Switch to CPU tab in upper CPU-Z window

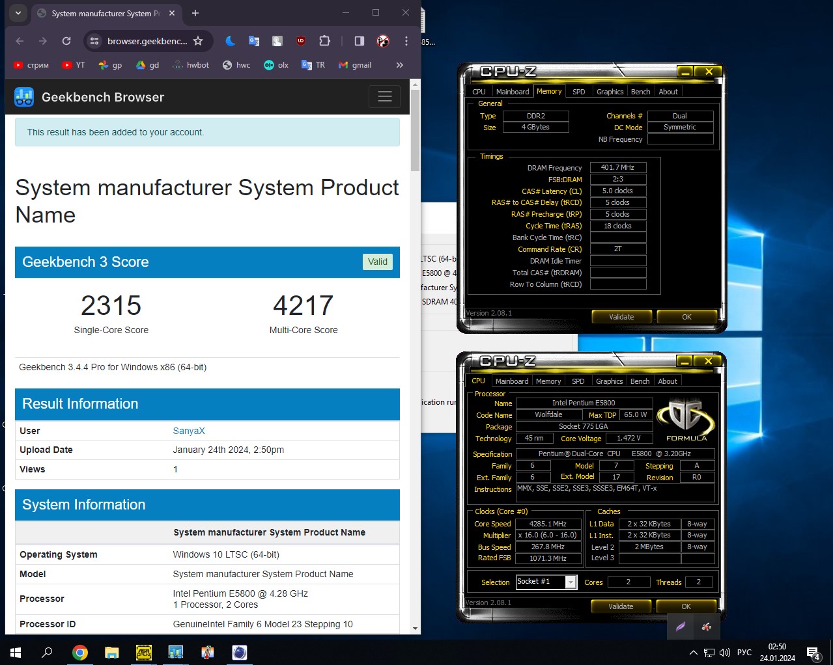click(479, 92)
